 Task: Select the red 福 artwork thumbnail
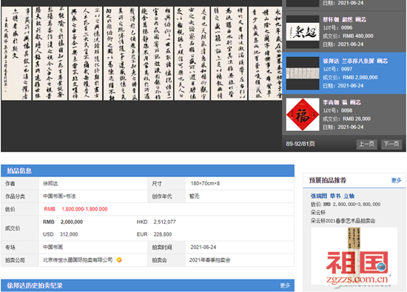tap(303, 114)
